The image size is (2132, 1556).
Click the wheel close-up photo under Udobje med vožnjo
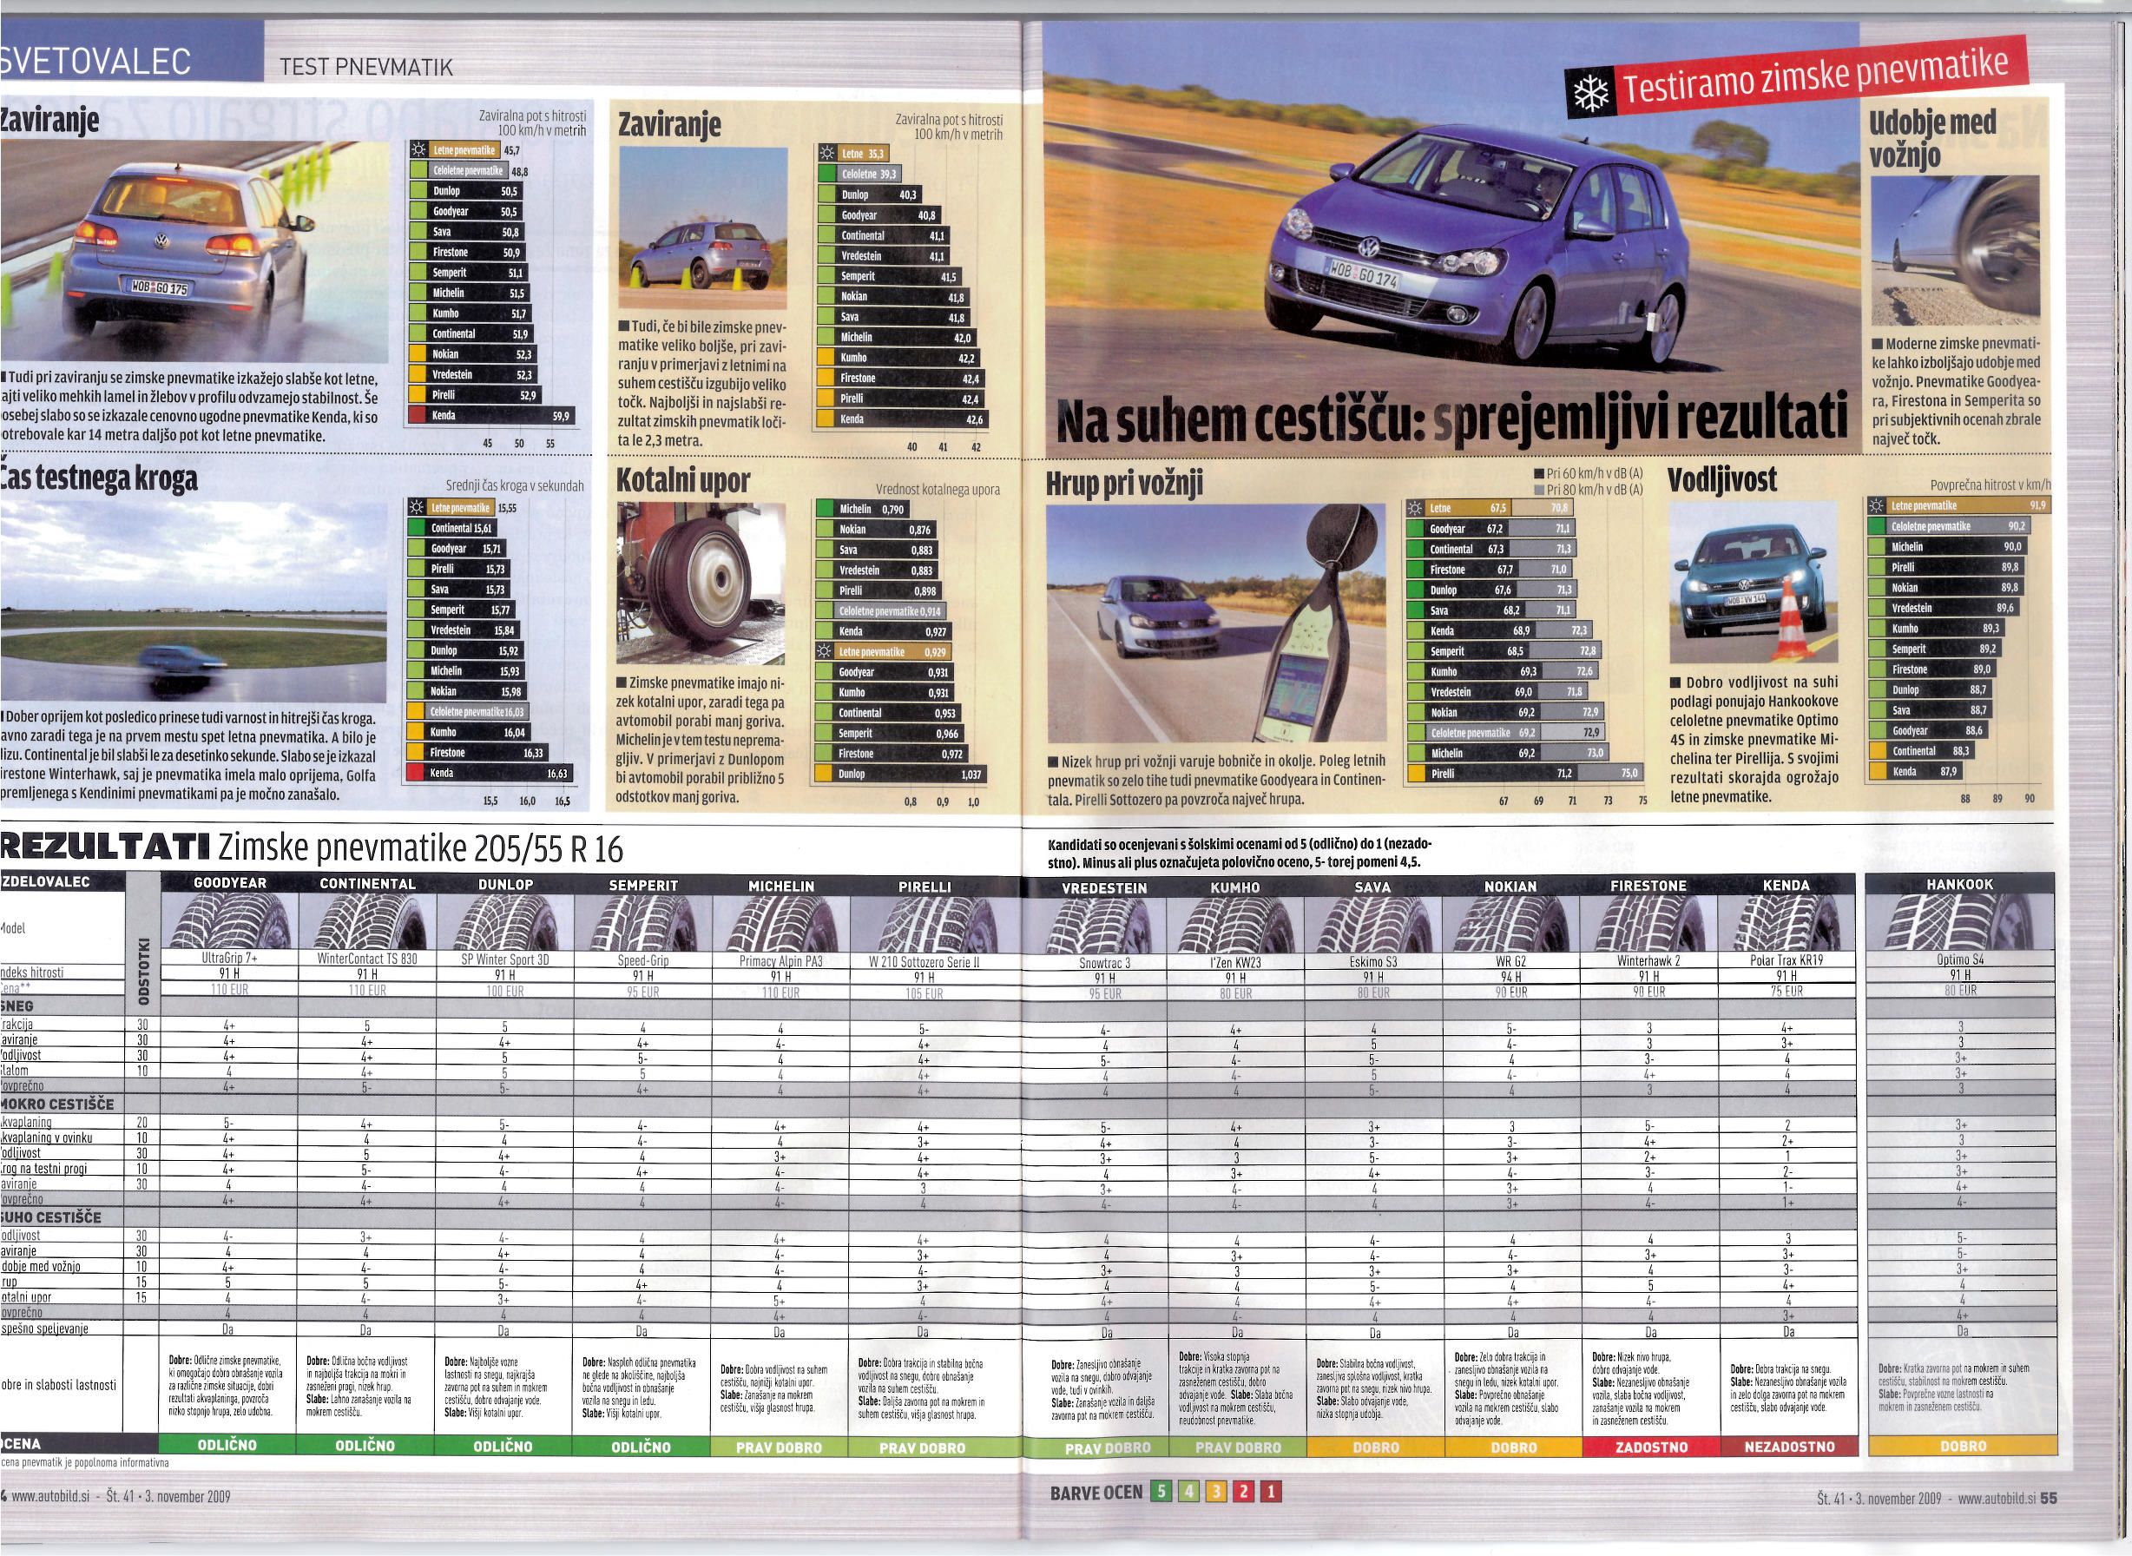coord(1955,249)
